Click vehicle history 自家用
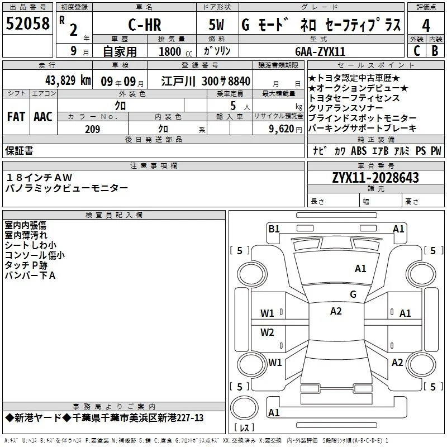 [120, 51]
